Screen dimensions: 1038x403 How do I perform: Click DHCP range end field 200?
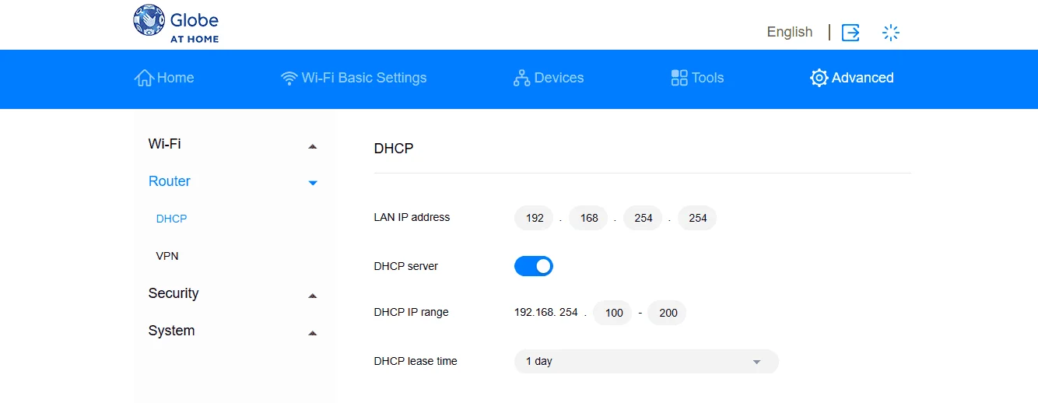pyautogui.click(x=667, y=313)
